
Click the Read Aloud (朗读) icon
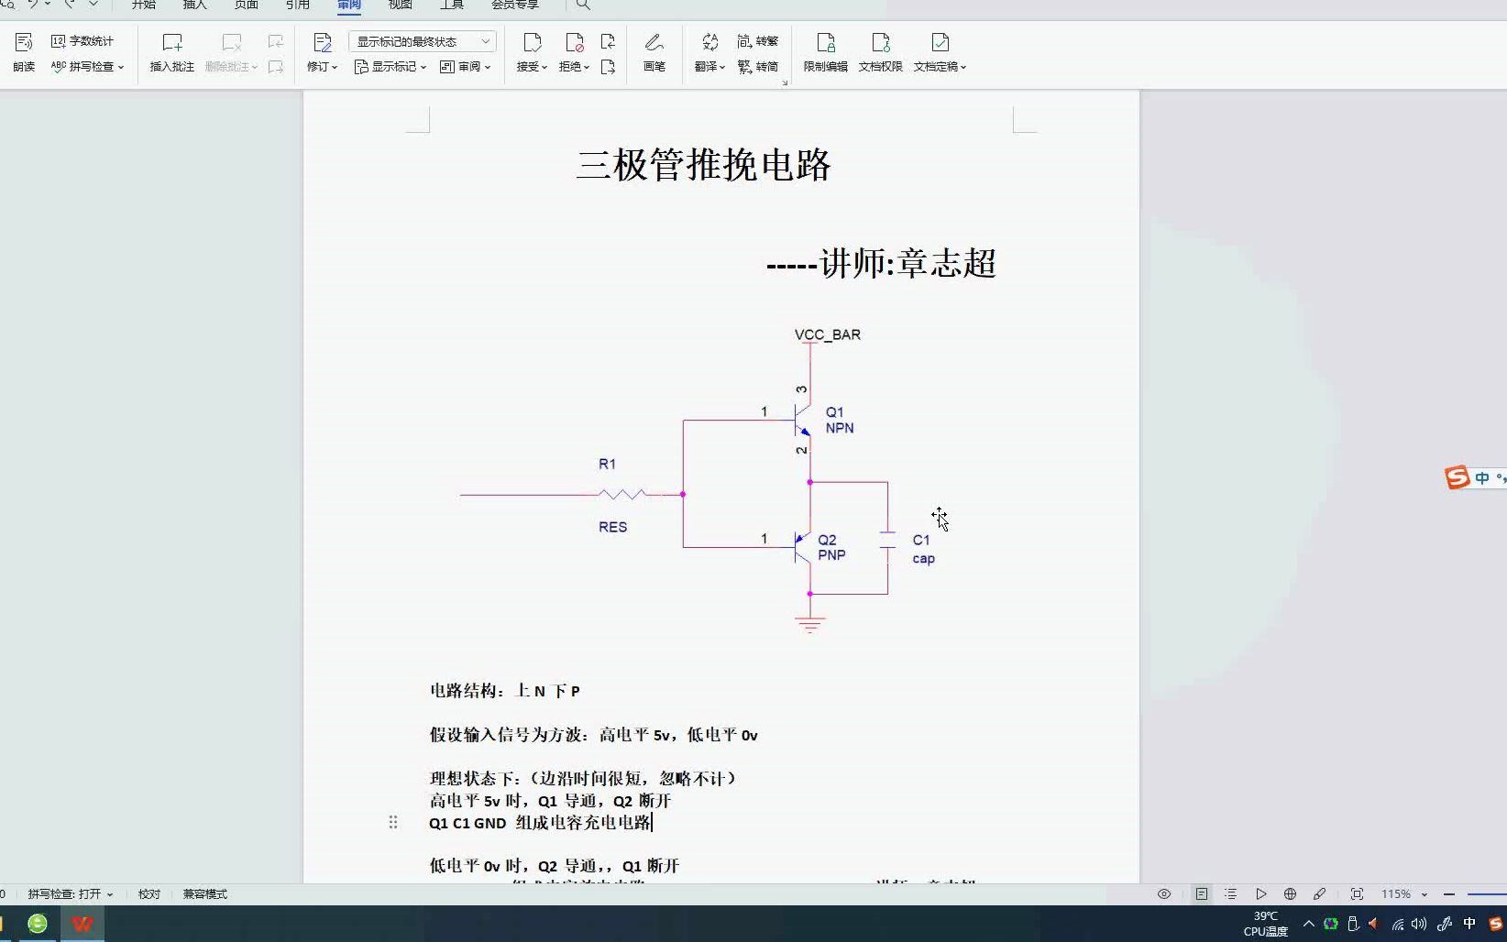click(24, 42)
